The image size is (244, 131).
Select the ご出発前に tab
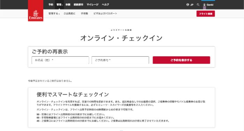[69, 14]
